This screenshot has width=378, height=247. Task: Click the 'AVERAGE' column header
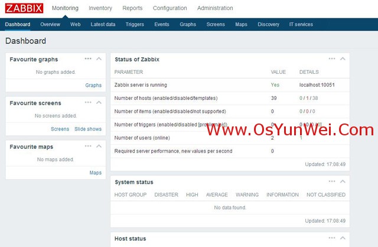pos(217,194)
